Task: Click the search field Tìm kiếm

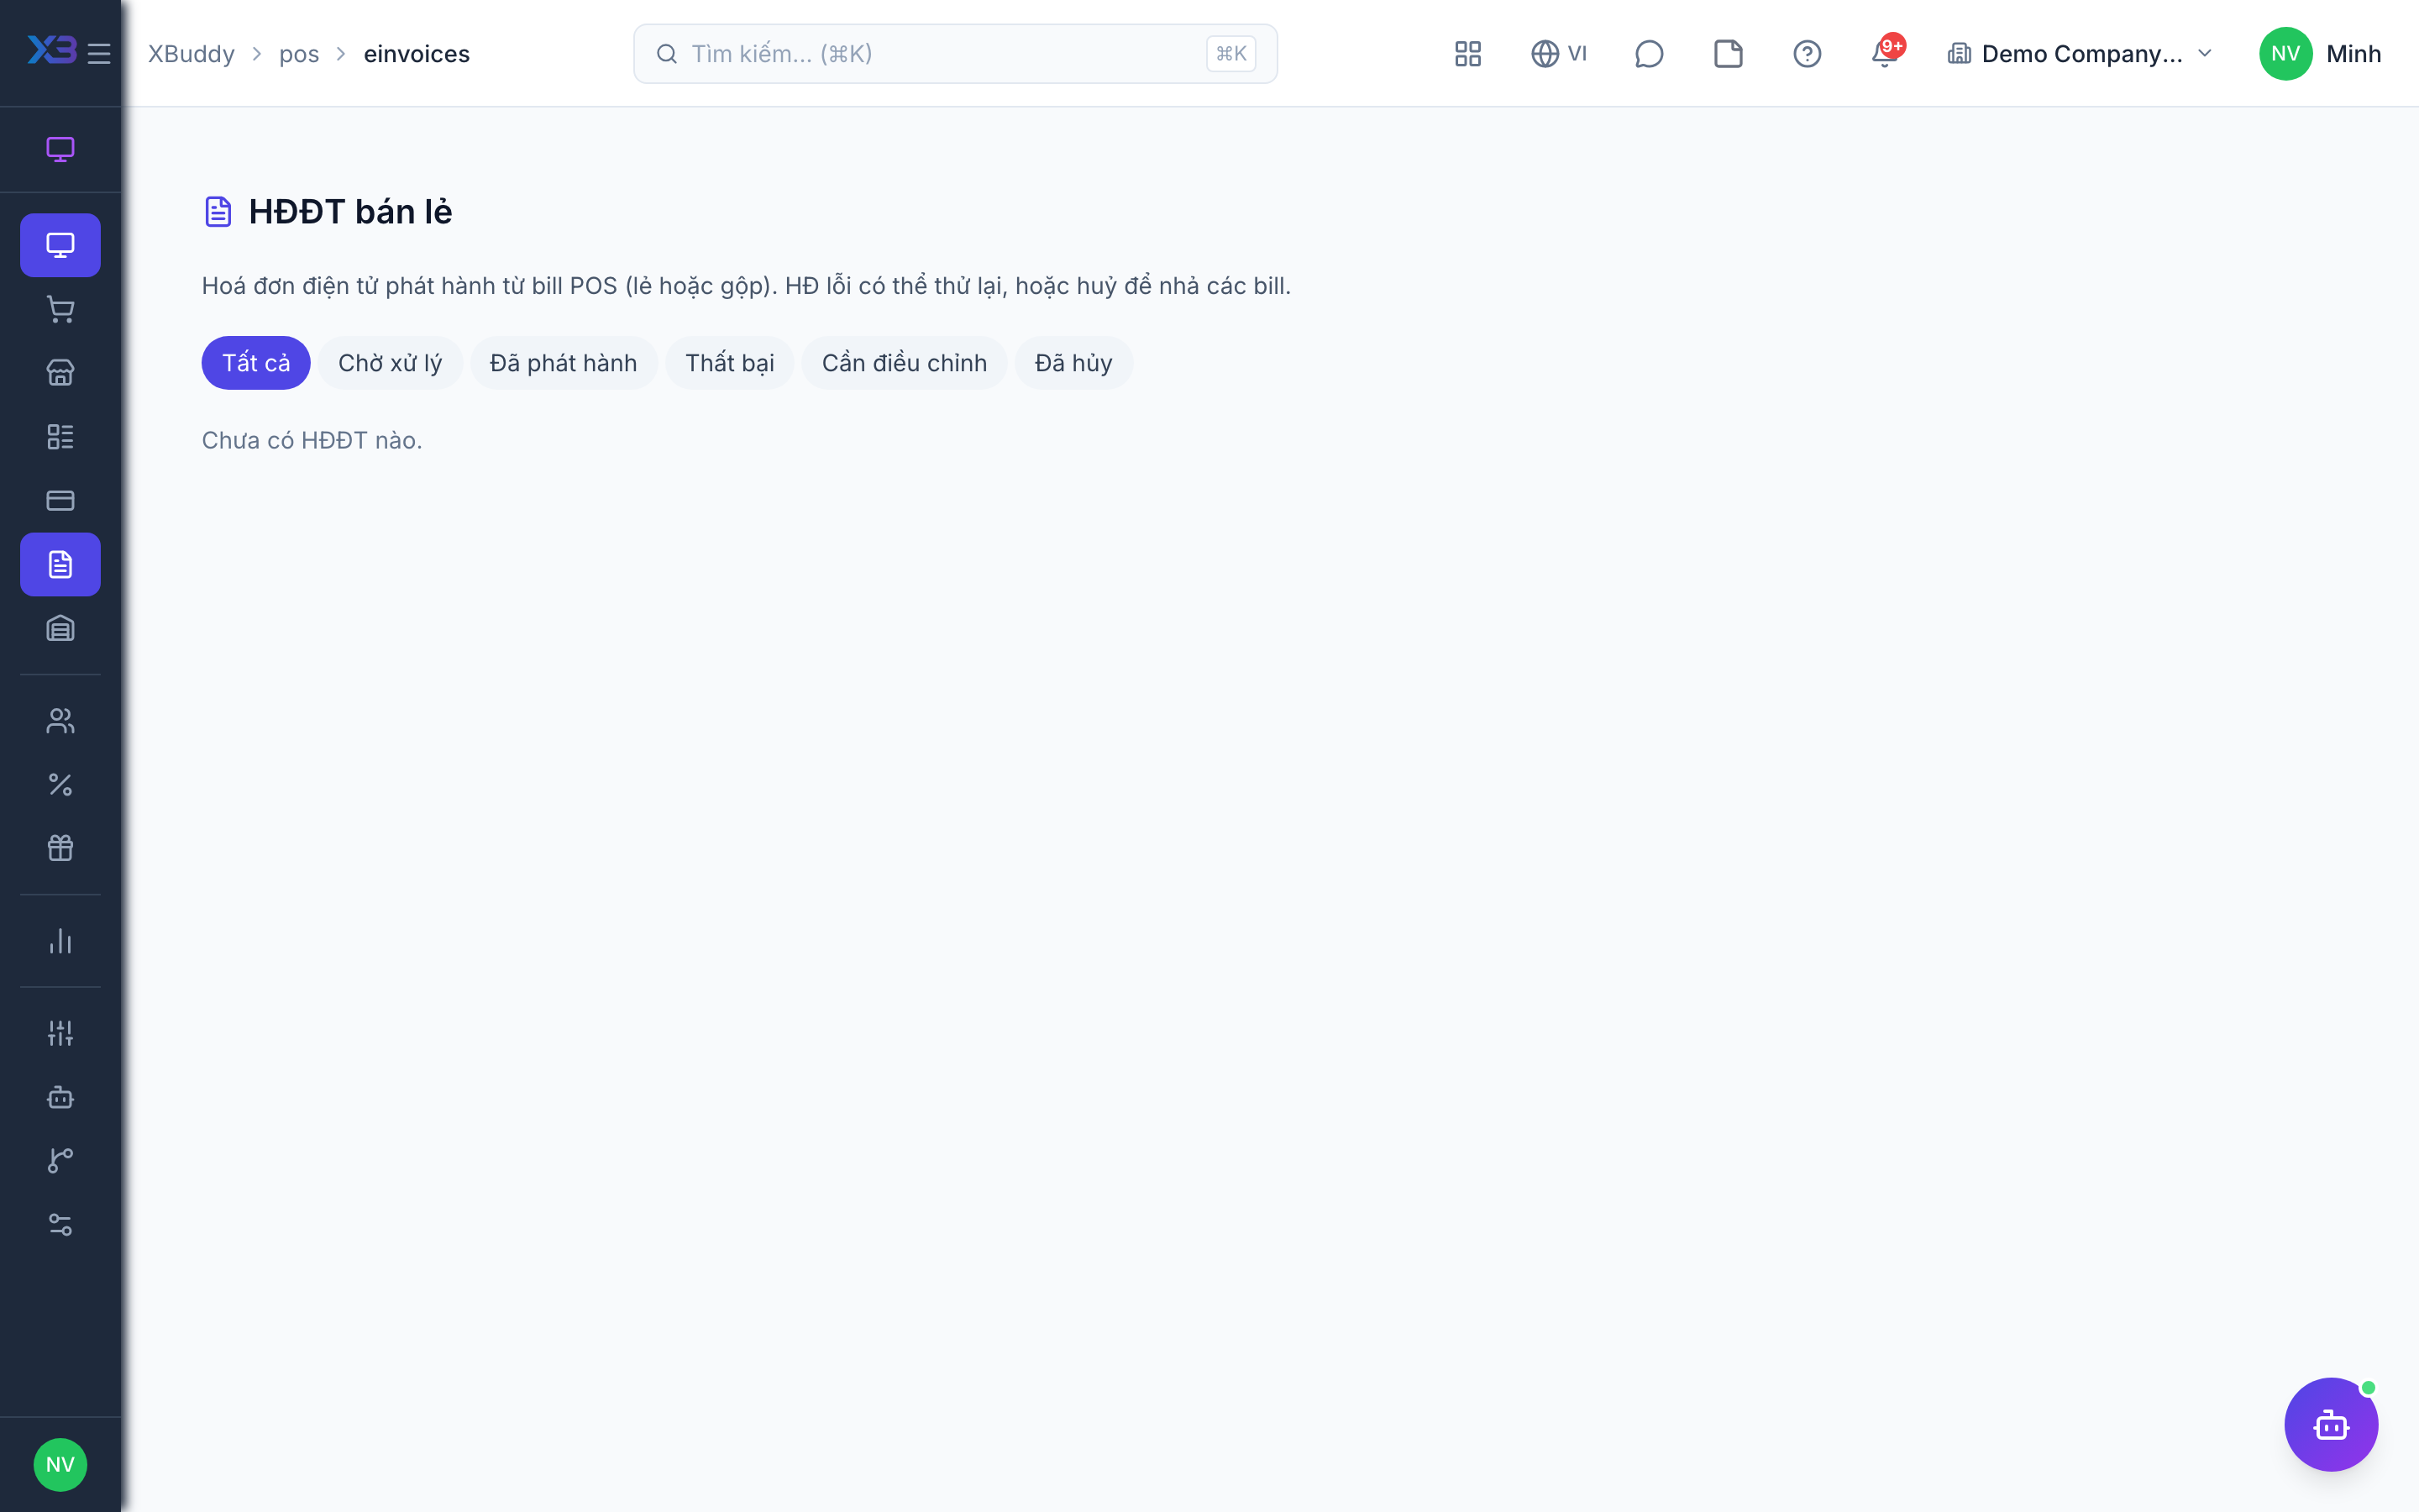Action: tap(956, 54)
